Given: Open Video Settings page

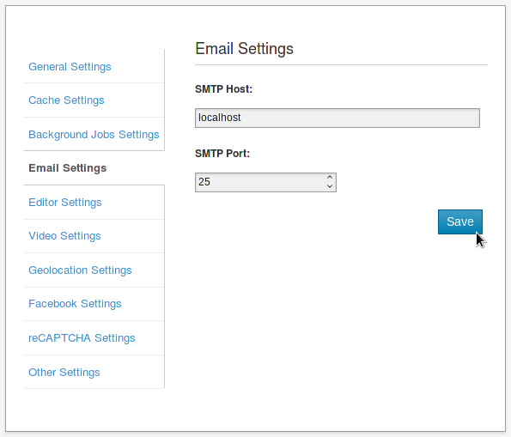Looking at the screenshot, I should tap(65, 236).
